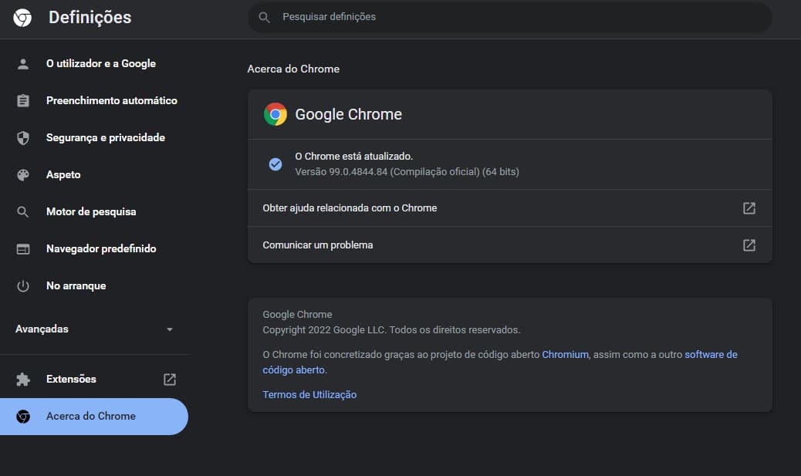Click the shield icon for Segurança e privacidade

23,138
